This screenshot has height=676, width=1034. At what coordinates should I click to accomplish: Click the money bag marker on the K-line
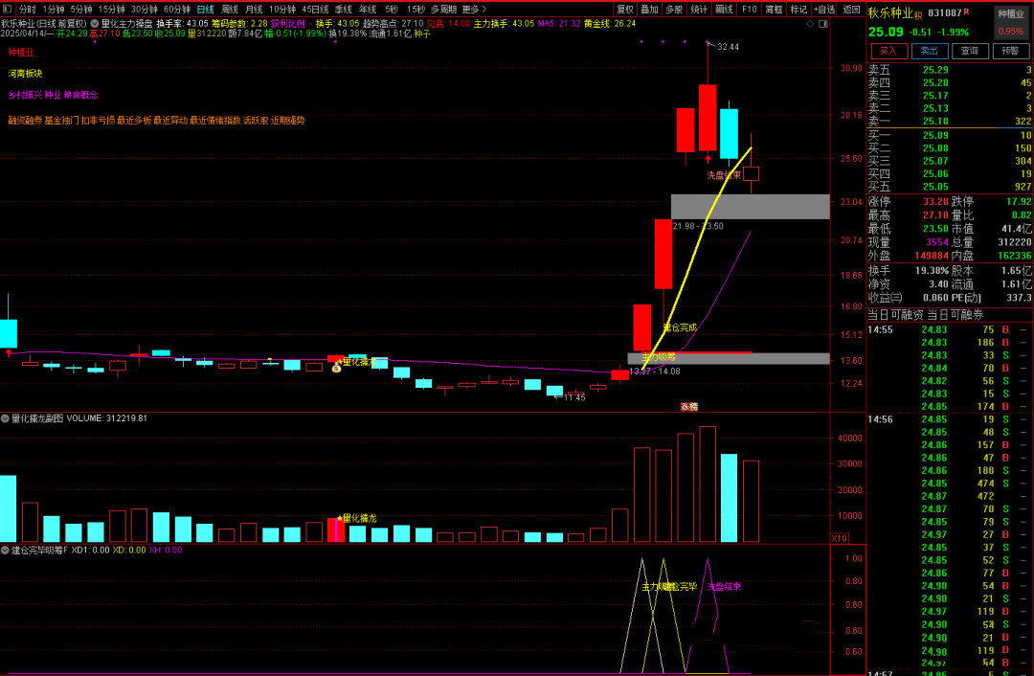336,368
